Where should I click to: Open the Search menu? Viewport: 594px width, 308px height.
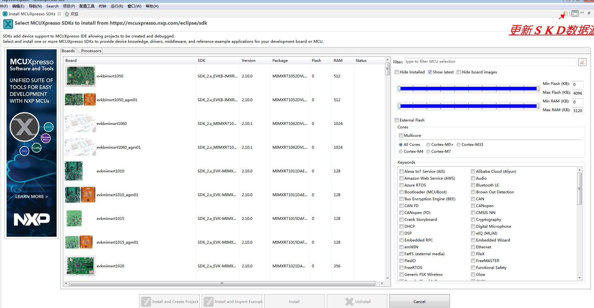point(52,6)
